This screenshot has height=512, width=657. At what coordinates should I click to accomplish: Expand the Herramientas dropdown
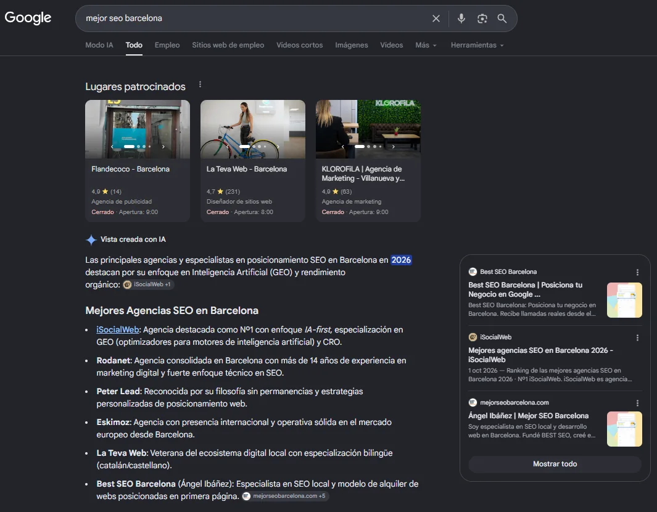pos(477,45)
